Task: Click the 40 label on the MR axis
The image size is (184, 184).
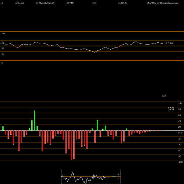Action: 180,121
